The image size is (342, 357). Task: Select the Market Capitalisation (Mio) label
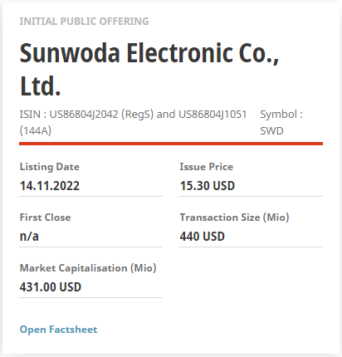click(88, 268)
